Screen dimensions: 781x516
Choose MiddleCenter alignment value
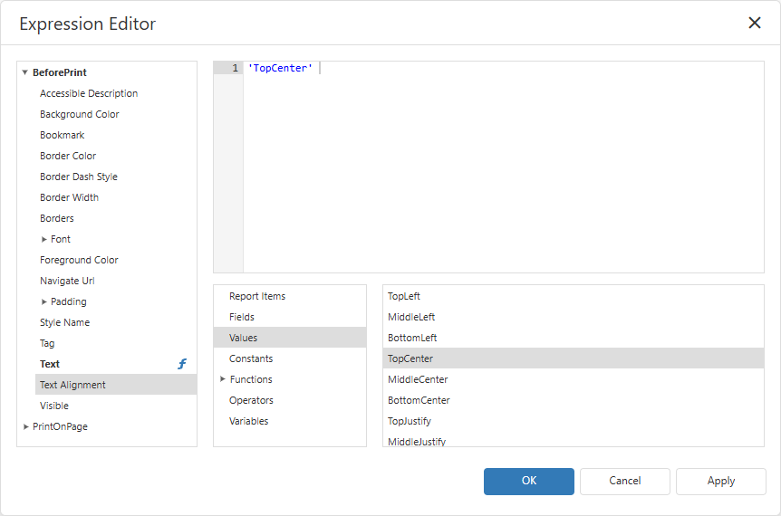(x=574, y=379)
